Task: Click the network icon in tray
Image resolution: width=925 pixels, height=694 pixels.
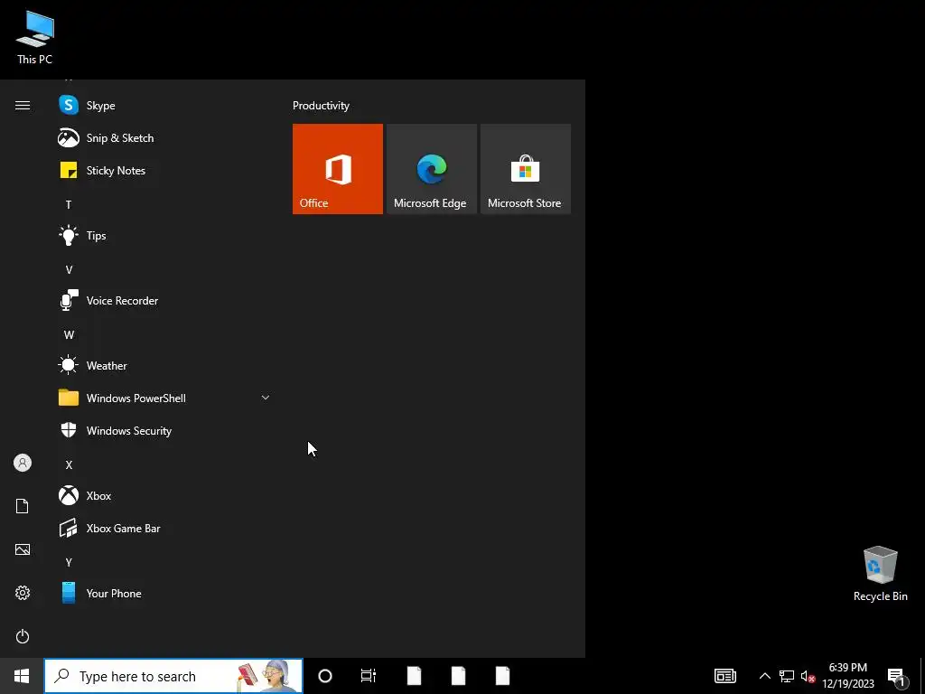Action: click(787, 676)
